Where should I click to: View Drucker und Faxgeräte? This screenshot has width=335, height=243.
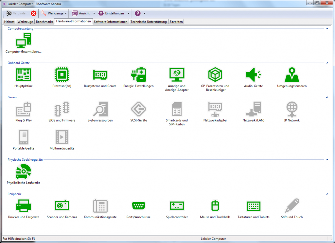point(23,206)
